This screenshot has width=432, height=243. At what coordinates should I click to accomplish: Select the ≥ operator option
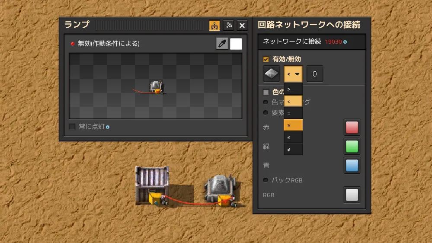[x=293, y=125]
